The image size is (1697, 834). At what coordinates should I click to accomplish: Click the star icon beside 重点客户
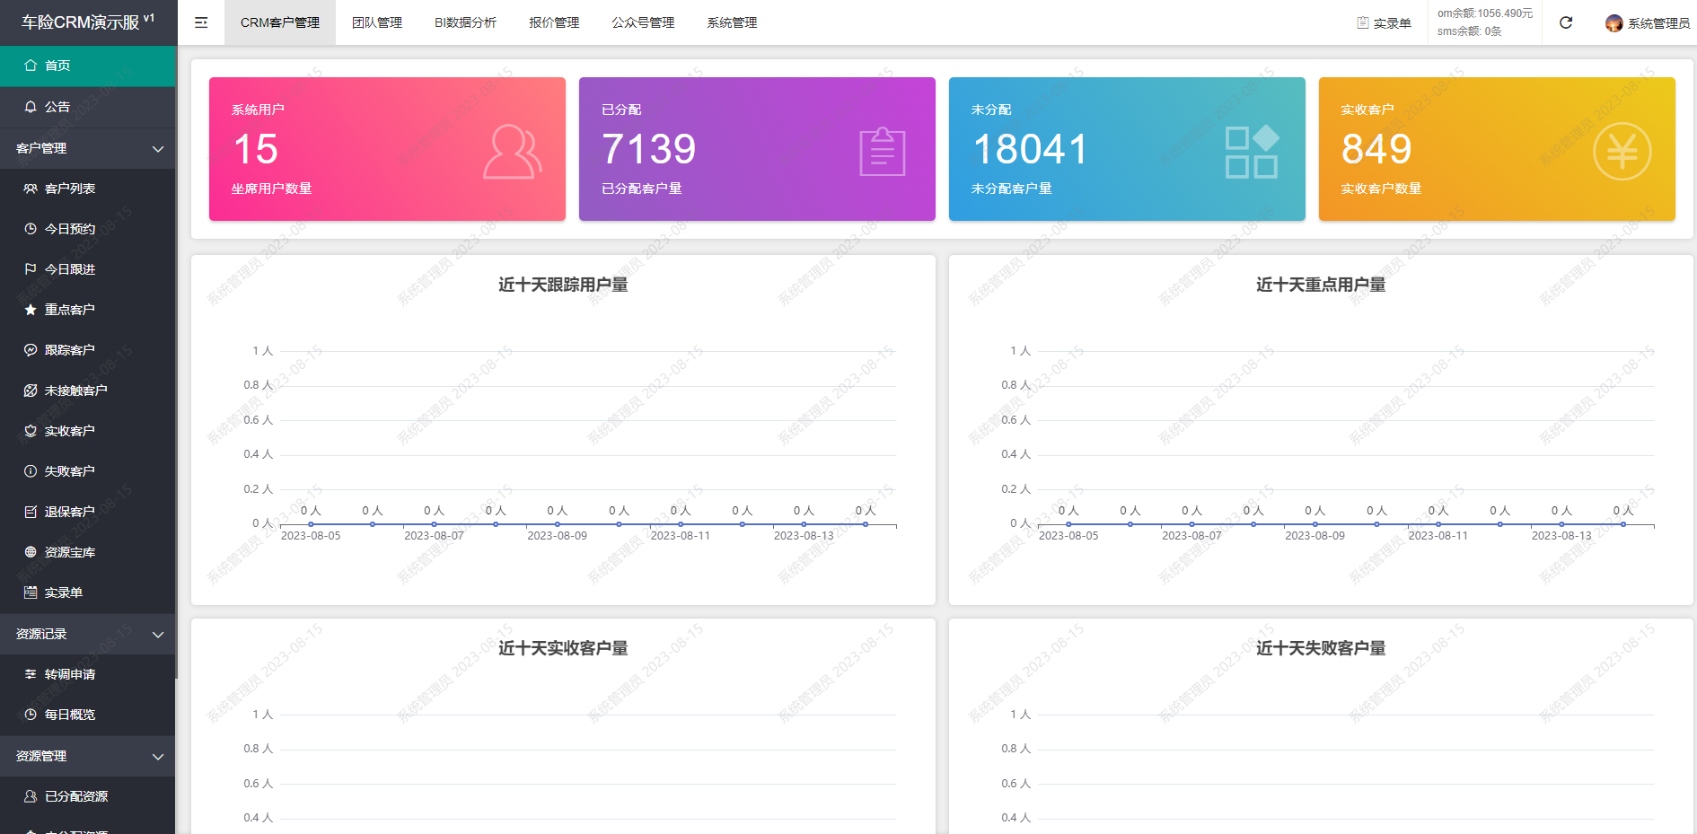[x=31, y=310]
